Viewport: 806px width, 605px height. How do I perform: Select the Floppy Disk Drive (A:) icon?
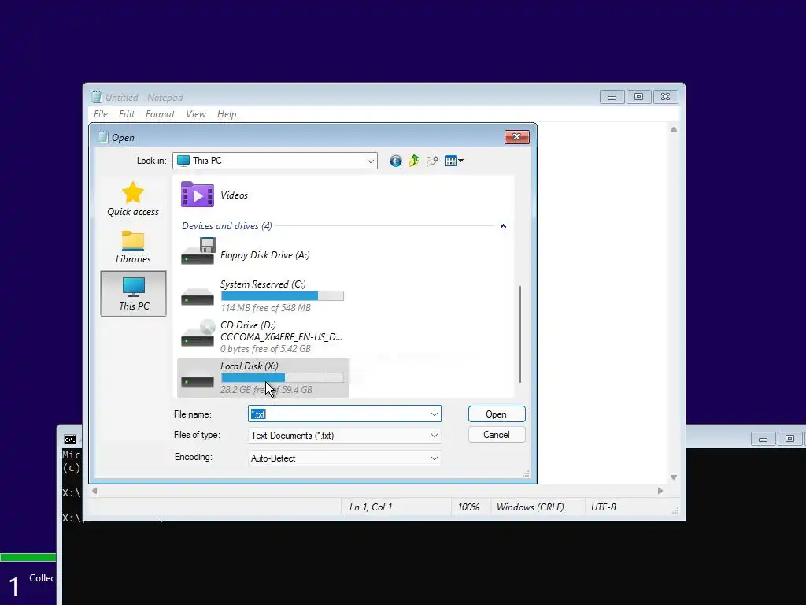pyautogui.click(x=198, y=251)
